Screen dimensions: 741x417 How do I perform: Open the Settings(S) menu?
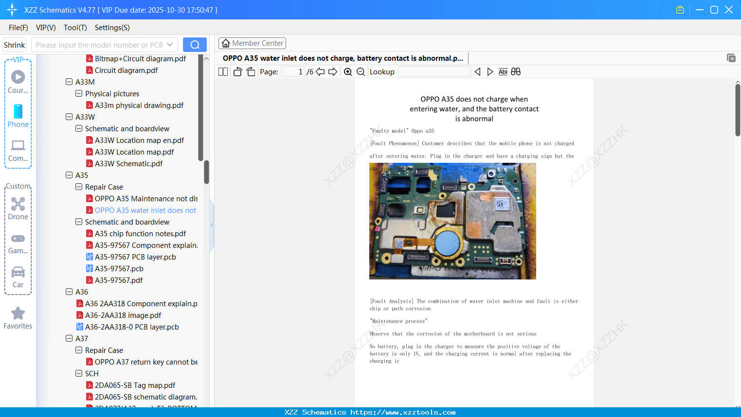point(112,28)
